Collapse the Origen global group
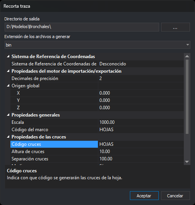This screenshot has width=195, height=205. pos(8,86)
